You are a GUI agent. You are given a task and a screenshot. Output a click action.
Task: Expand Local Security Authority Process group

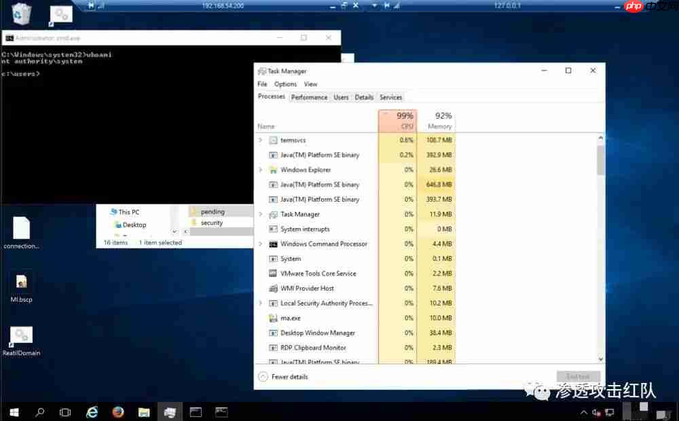click(260, 303)
